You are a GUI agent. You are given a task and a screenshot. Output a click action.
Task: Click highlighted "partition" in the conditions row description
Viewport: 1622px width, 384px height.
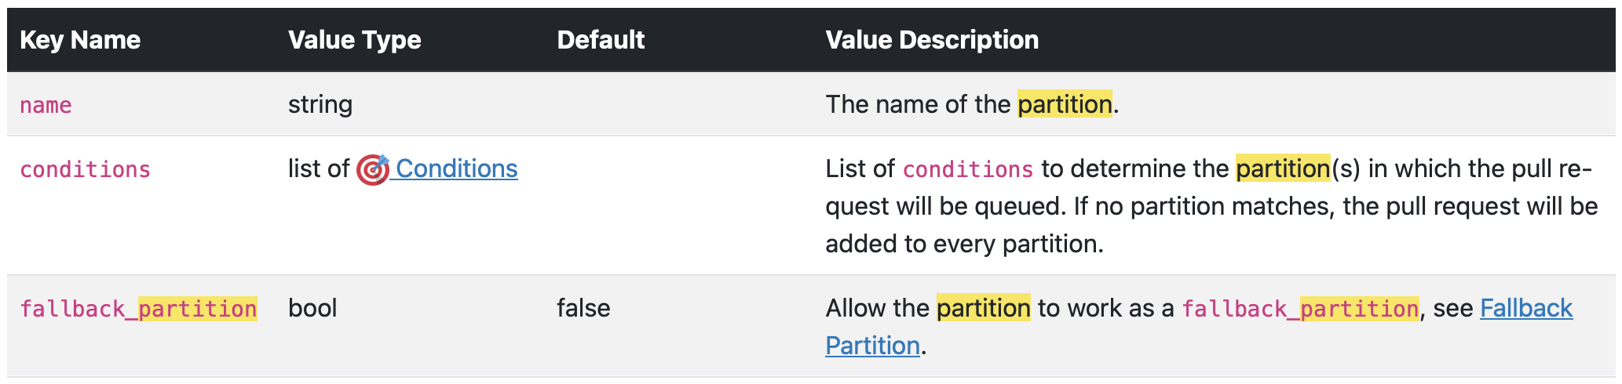[x=1283, y=168]
